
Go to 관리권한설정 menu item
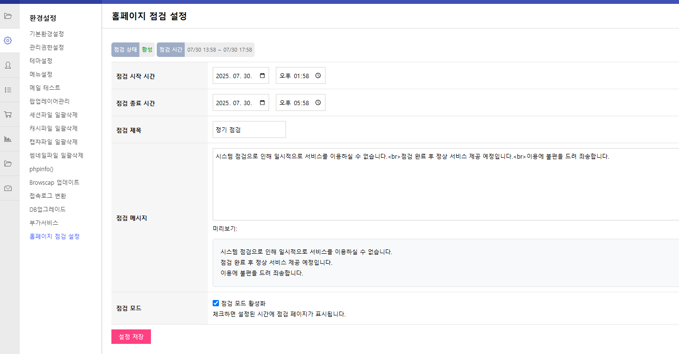click(47, 47)
